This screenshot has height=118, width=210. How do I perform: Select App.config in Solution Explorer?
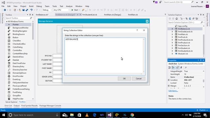click(x=182, y=26)
